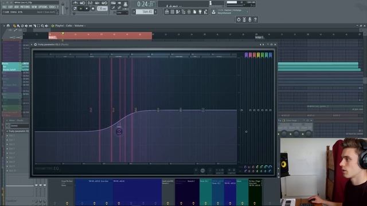Click the question mark help icon
The width and height of the screenshot is (367, 206).
[255, 19]
